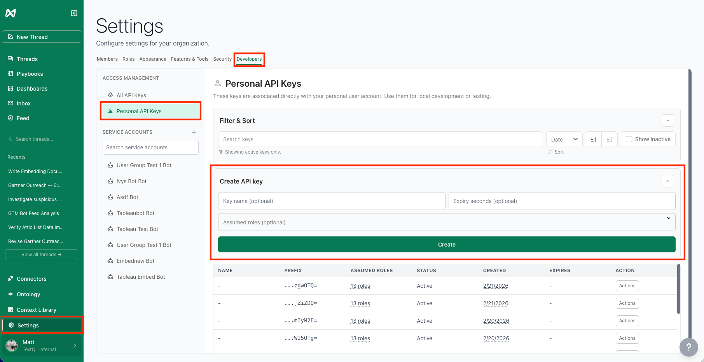This screenshot has width=704, height=362.
Task: Click the green Create button
Action: pyautogui.click(x=447, y=245)
